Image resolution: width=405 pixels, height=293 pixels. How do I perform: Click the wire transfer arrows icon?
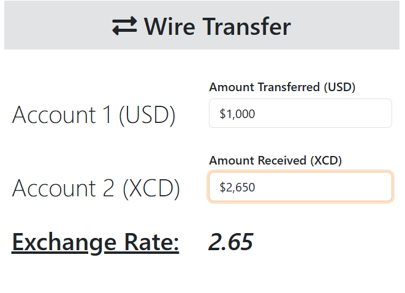pos(124,26)
